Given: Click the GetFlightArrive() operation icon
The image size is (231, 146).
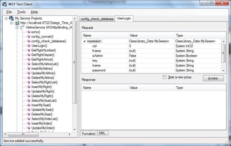Looking at the screenshot, I should [x=29, y=59].
